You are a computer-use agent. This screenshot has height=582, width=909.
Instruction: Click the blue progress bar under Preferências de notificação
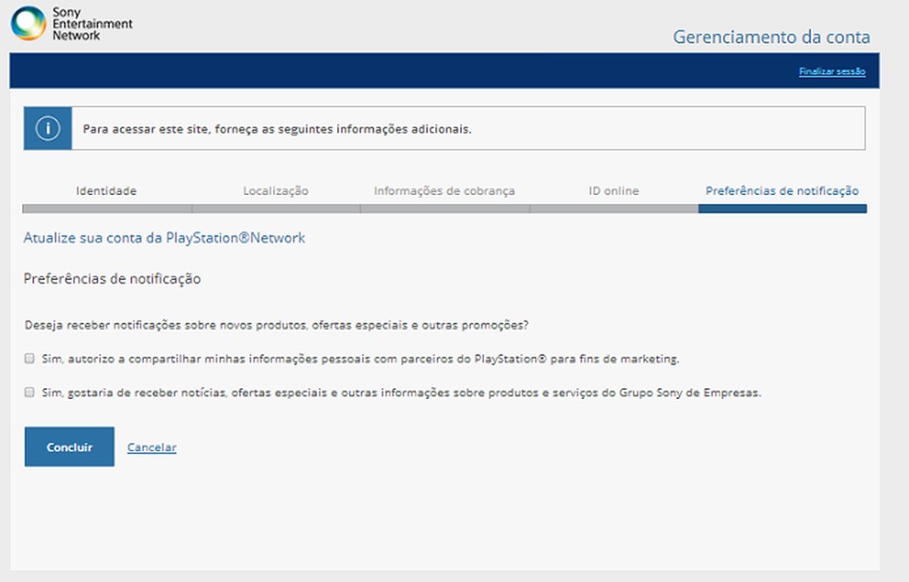click(x=782, y=207)
